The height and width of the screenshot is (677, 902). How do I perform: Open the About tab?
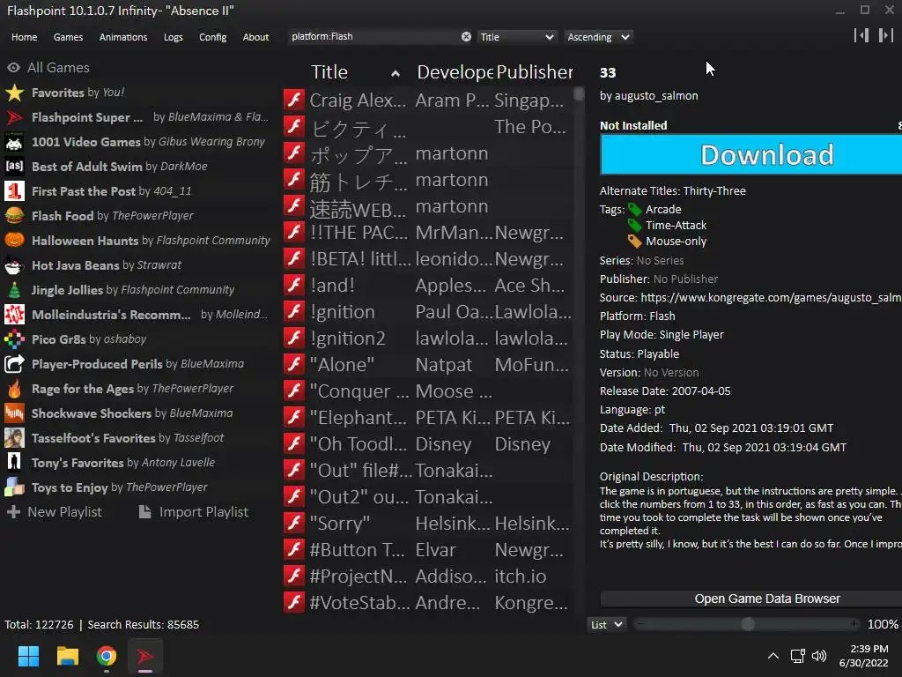255,37
